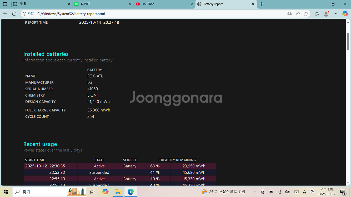
Task: Add this page to favorites star
Action: coord(306,14)
